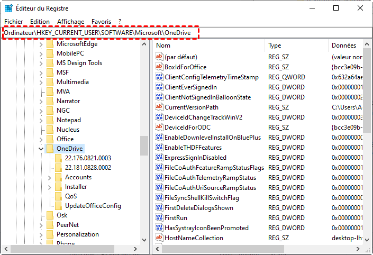Click the values pane scroll right arrow
The height and width of the screenshot is (255, 373).
click(x=358, y=249)
